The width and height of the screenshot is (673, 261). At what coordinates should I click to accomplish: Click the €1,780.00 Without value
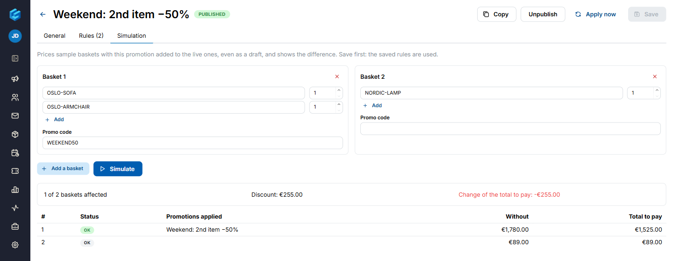pyautogui.click(x=515, y=229)
